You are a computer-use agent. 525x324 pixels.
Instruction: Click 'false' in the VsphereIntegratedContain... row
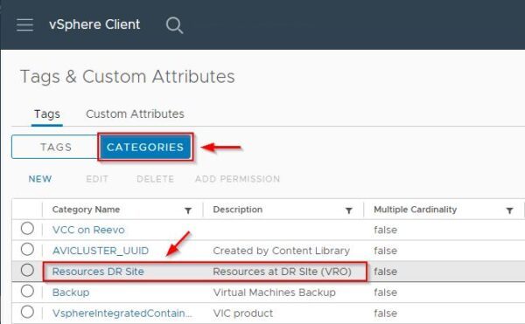tap(385, 314)
